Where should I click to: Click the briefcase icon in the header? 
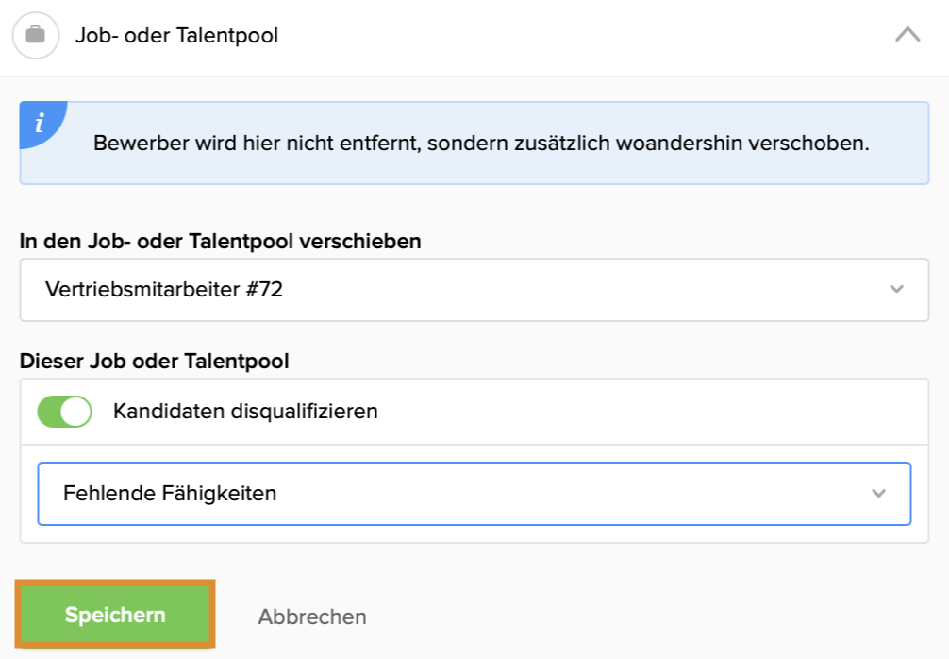point(36,35)
